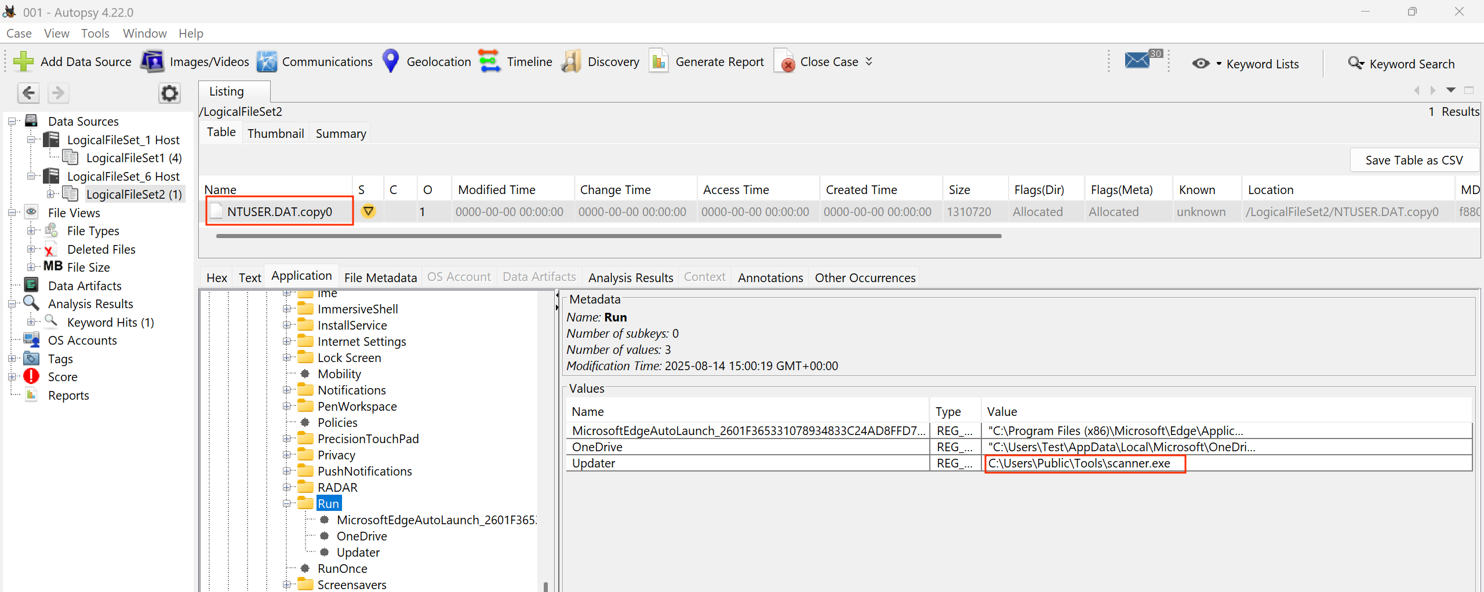This screenshot has width=1484, height=592.
Task: Click the Data Sources node icon
Action: point(31,121)
